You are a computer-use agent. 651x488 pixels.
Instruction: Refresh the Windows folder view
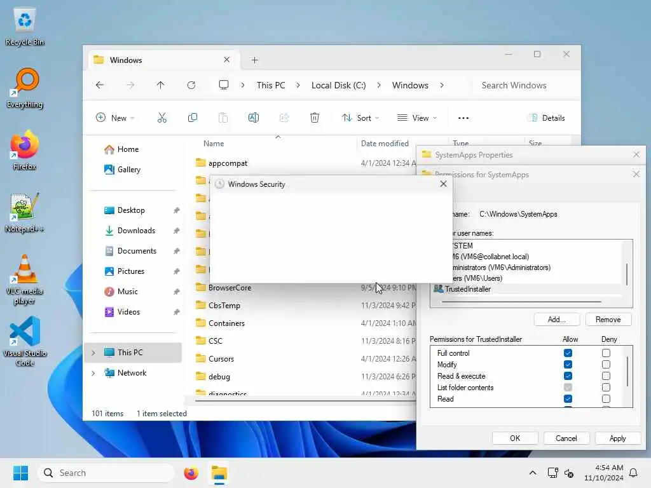tap(191, 85)
